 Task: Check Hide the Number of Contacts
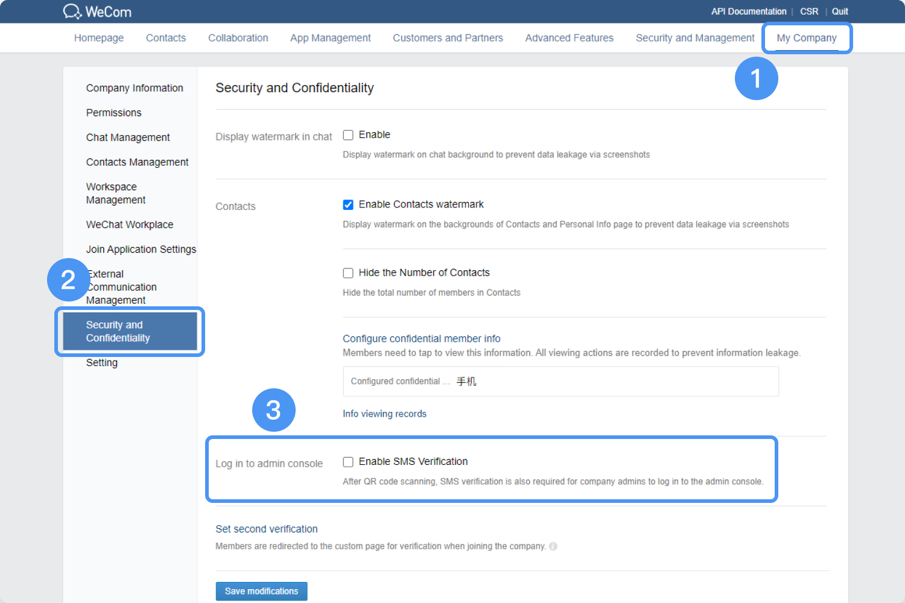point(348,273)
